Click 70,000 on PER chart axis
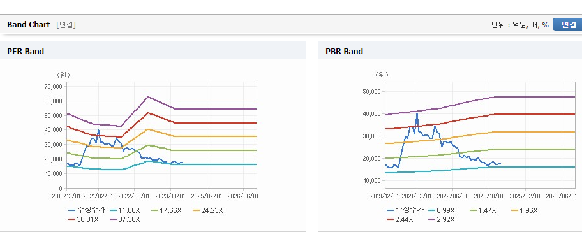The width and height of the screenshot is (582, 232). [54, 86]
